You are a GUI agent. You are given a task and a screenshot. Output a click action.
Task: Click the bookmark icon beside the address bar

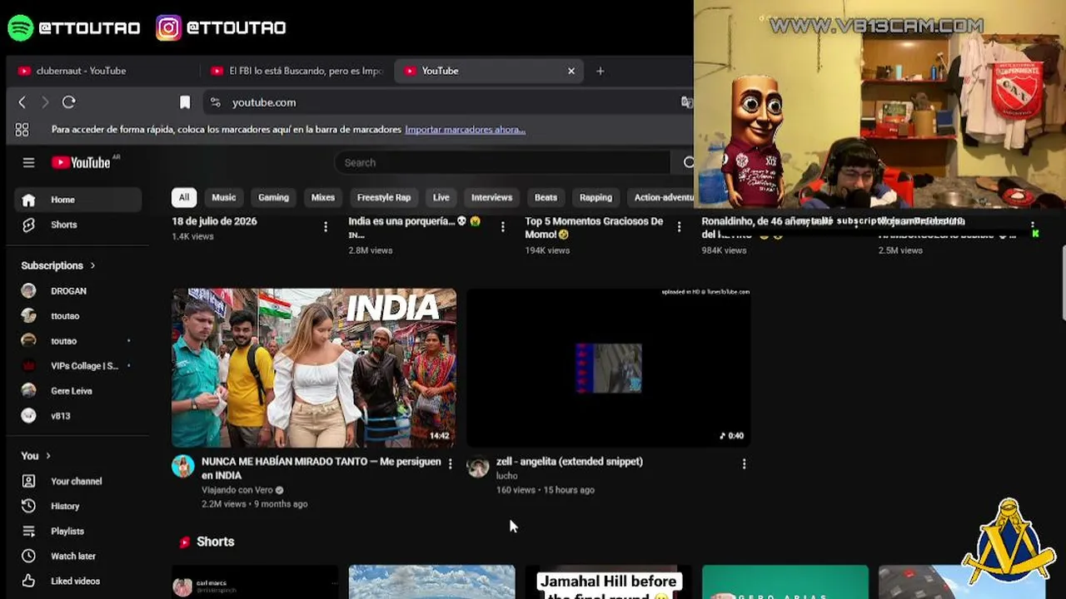coord(185,102)
